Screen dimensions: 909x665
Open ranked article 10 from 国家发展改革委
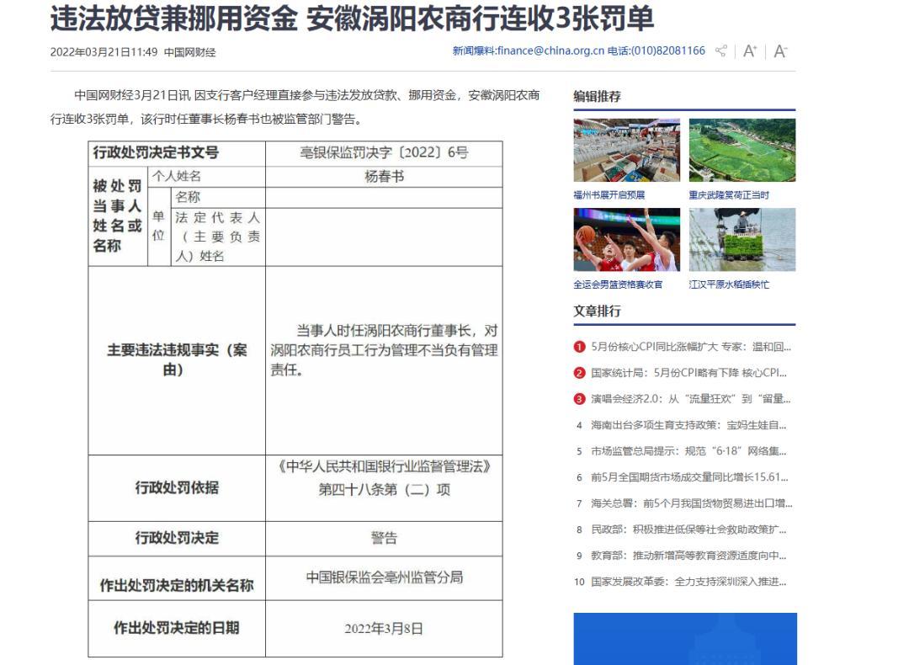click(x=688, y=582)
